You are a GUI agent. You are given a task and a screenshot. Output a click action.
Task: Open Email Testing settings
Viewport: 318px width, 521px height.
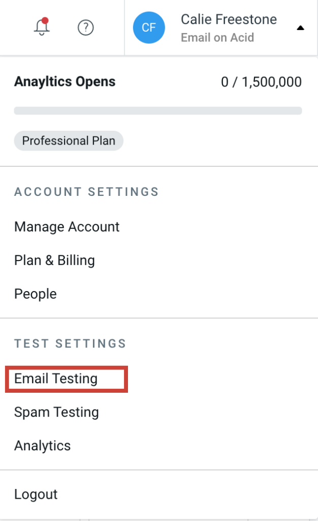click(x=56, y=378)
